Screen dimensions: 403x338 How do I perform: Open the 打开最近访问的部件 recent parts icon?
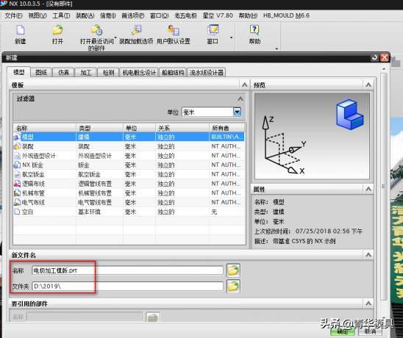96,30
